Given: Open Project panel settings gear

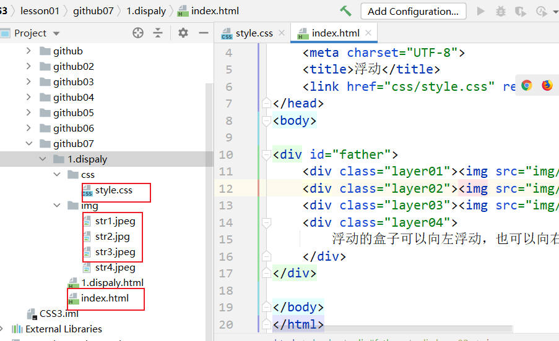Looking at the screenshot, I should pyautogui.click(x=183, y=33).
